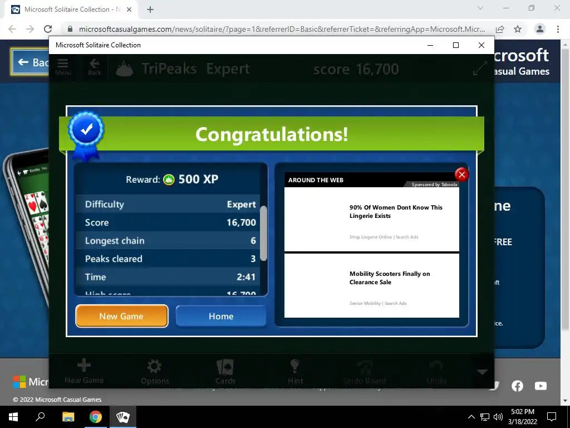Open YouTube link in the page footer
The image size is (570, 428).
[540, 386]
